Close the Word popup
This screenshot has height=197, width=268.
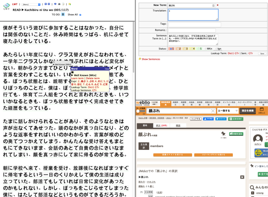pos(107,69)
